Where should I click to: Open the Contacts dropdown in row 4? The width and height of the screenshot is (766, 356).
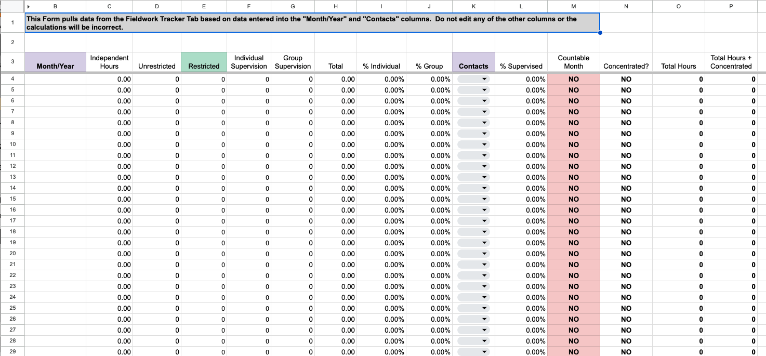[x=485, y=79]
